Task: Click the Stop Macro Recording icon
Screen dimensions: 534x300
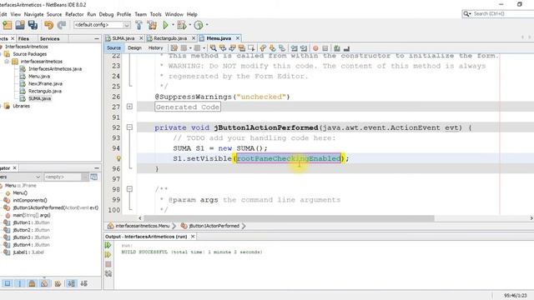Action: (x=325, y=48)
